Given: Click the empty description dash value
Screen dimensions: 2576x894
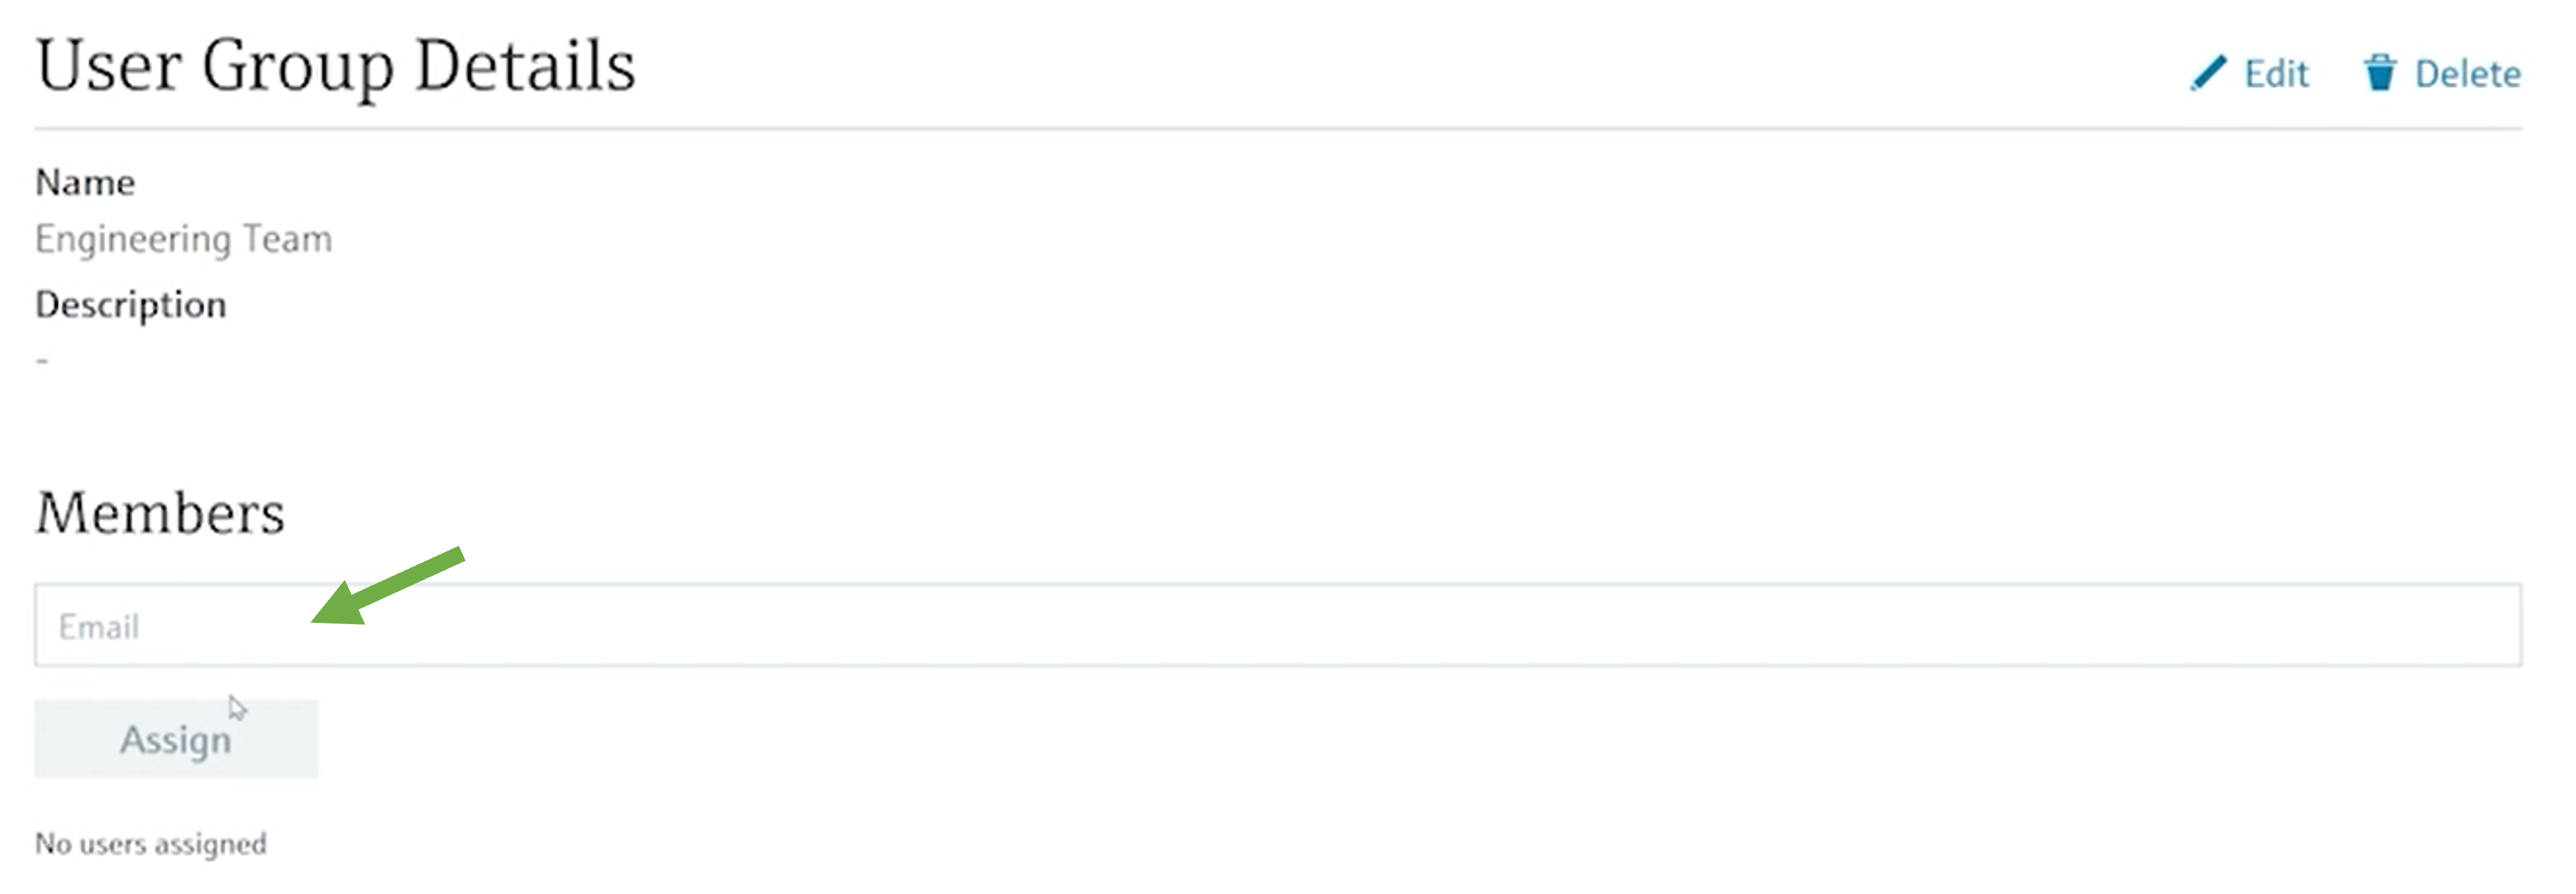Looking at the screenshot, I should pyautogui.click(x=42, y=360).
